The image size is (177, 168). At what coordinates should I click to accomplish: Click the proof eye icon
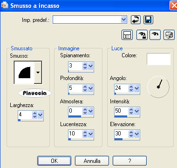tap(155, 35)
